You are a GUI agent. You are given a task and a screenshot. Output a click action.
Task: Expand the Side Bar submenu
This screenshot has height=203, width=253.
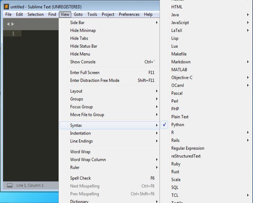click(x=110, y=22)
